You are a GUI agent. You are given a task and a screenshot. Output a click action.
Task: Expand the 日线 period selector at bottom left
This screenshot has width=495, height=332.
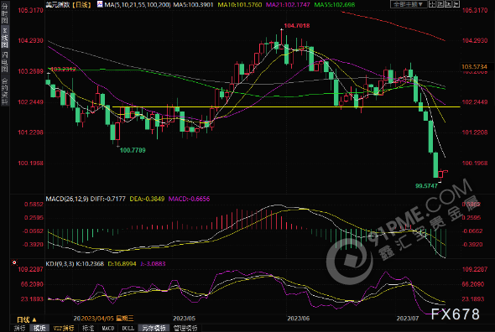tap(27, 319)
